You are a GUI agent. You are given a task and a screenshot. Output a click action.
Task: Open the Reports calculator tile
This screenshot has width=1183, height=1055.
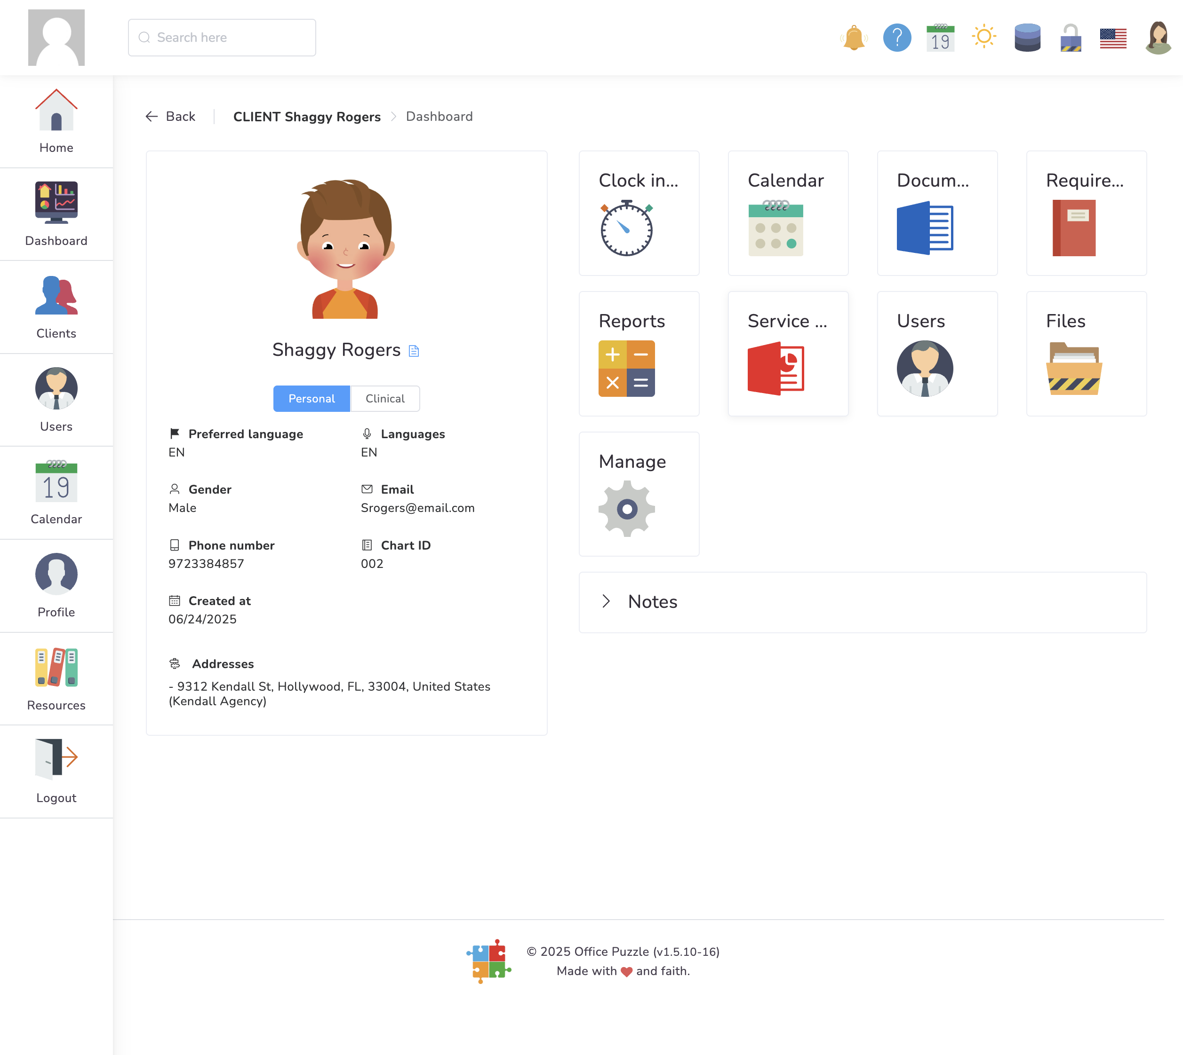coord(639,354)
